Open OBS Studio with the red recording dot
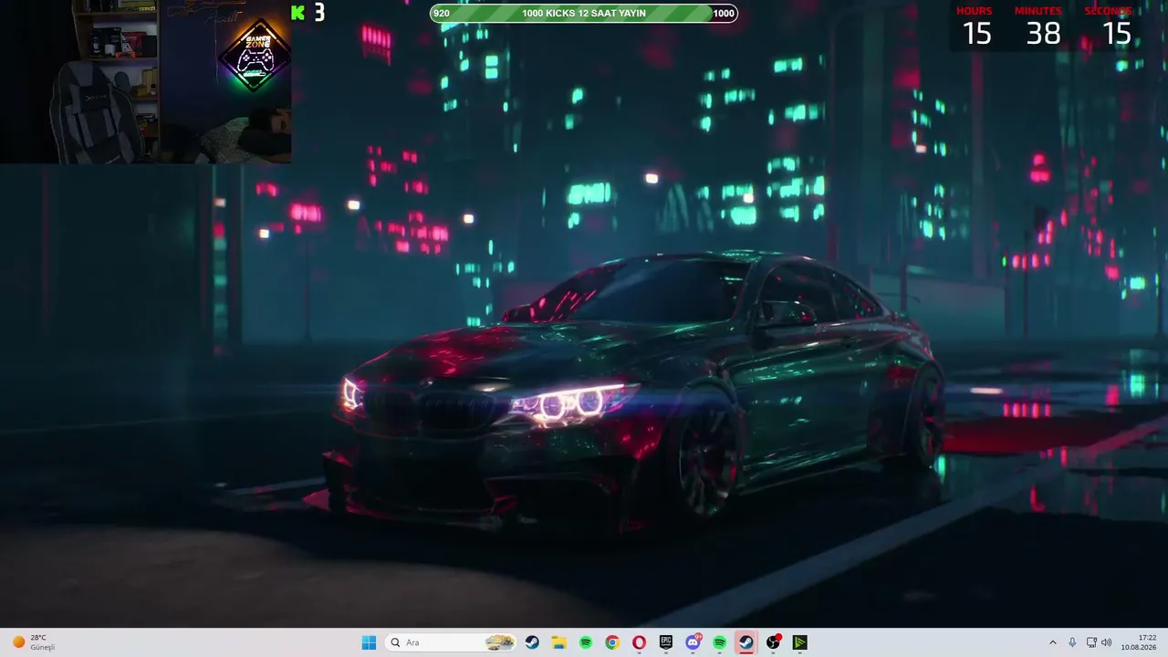This screenshot has width=1168, height=657. point(773,642)
